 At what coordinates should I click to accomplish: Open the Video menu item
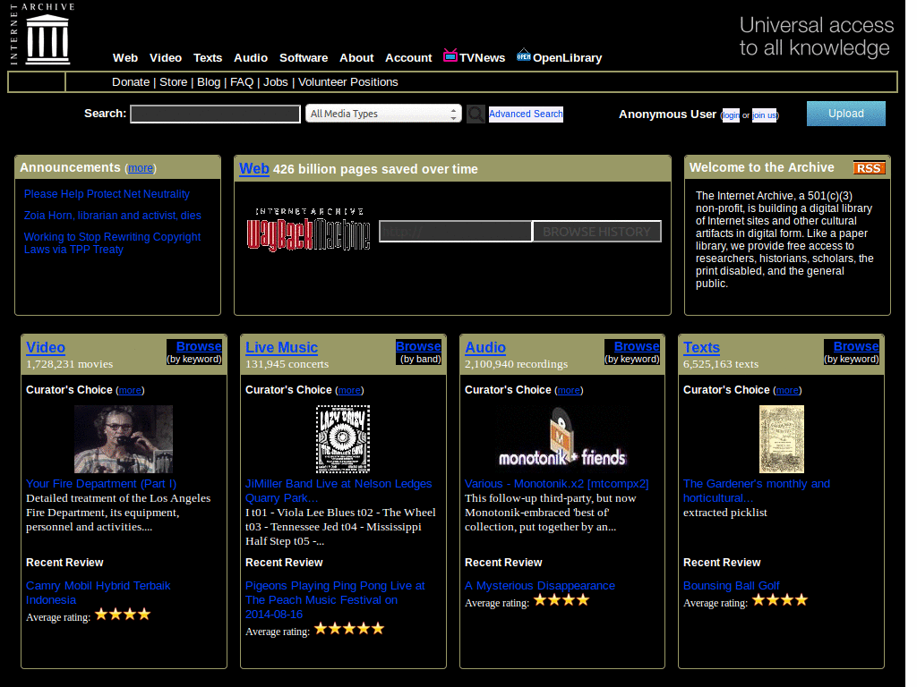(x=166, y=58)
